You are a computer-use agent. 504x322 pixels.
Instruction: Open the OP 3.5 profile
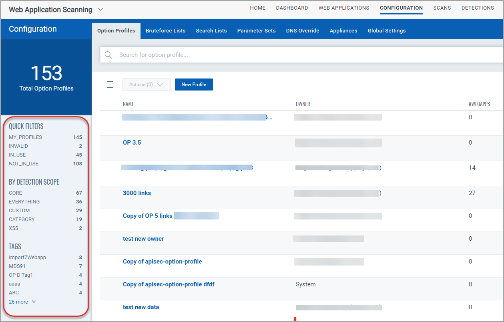point(132,143)
